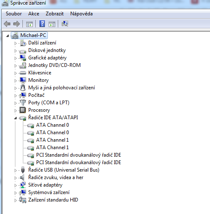Expand the Síťové adaptéry node

click(x=15, y=185)
